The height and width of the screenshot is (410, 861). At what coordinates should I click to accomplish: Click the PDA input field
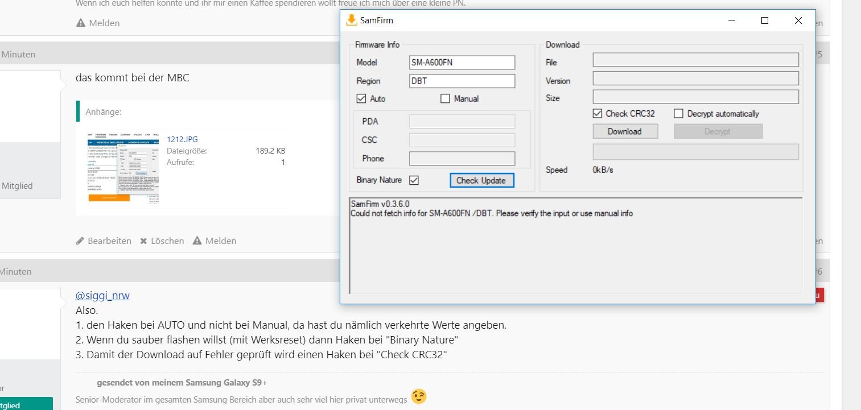point(462,122)
